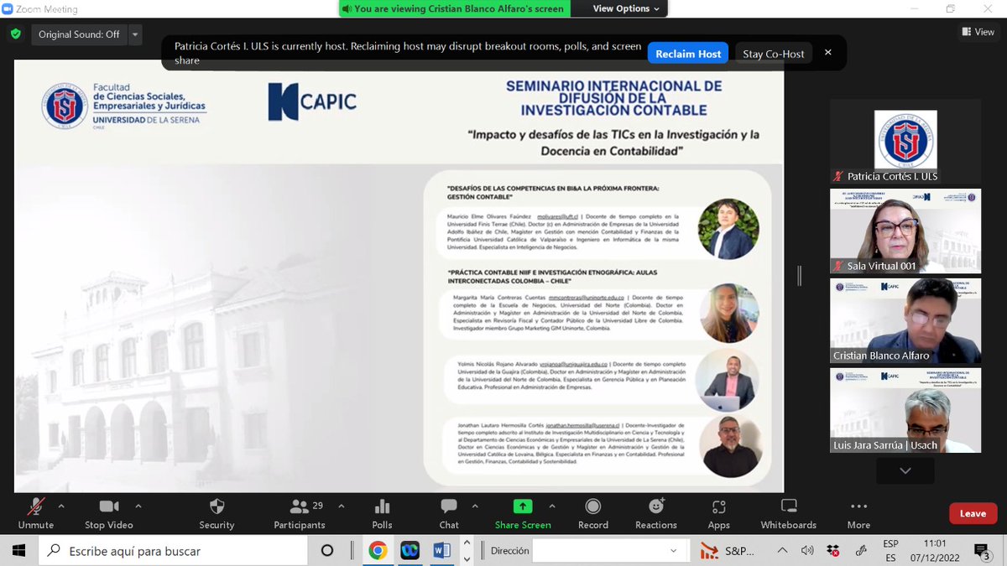
Task: Open the View layout menu
Action: click(978, 32)
